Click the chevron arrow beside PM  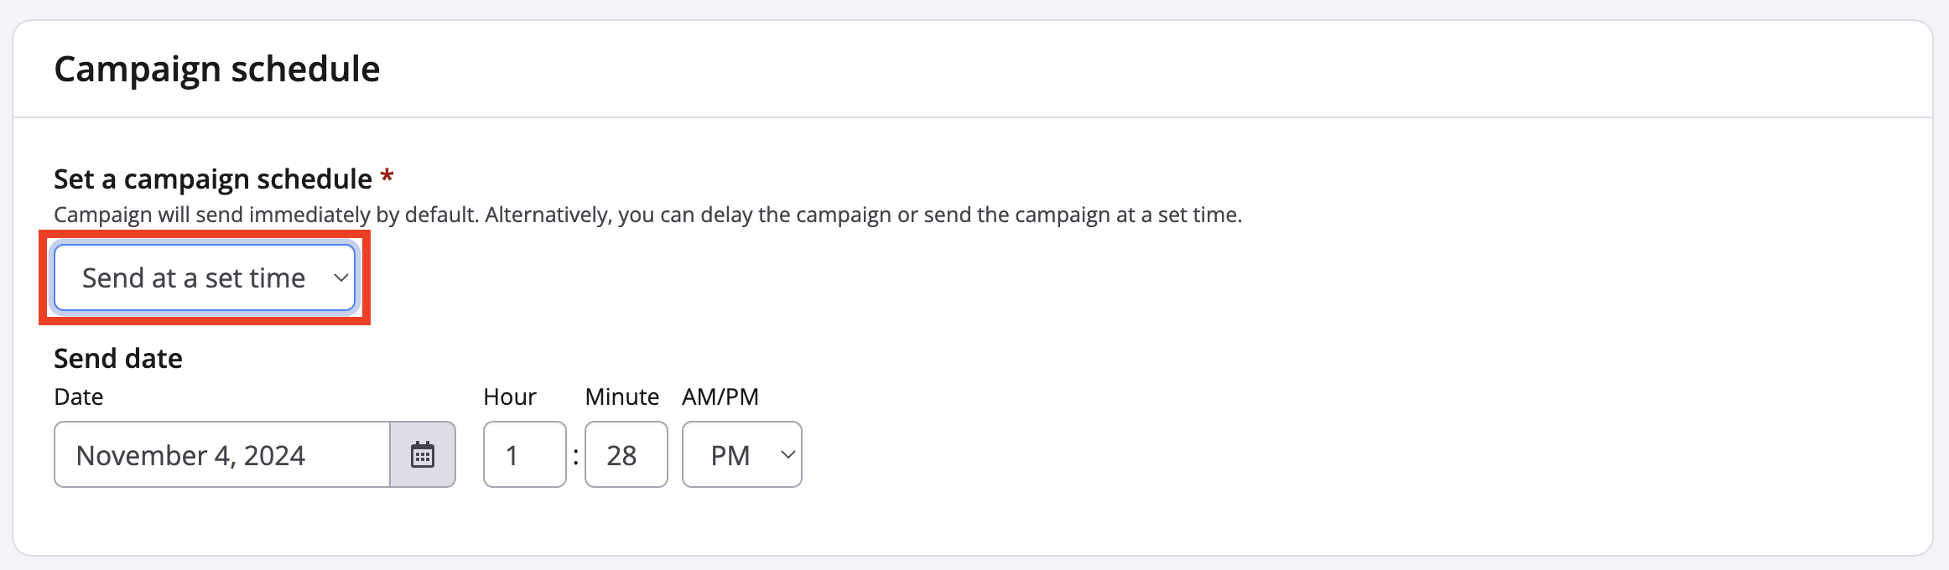(787, 455)
